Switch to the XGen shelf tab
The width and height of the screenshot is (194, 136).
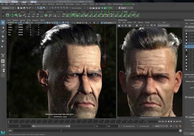(126, 12)
